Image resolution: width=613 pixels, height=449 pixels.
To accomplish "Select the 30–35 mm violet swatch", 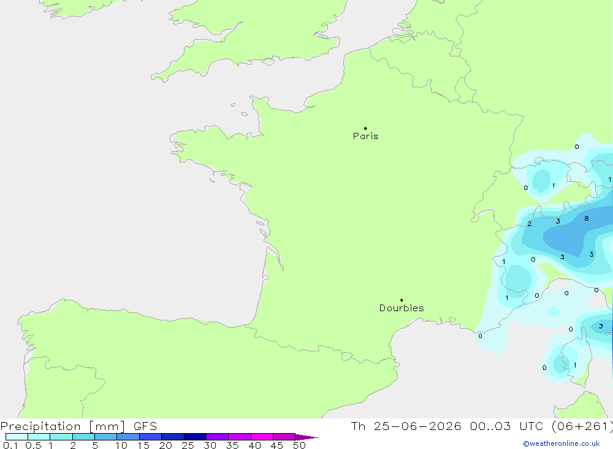I will click(x=217, y=437).
